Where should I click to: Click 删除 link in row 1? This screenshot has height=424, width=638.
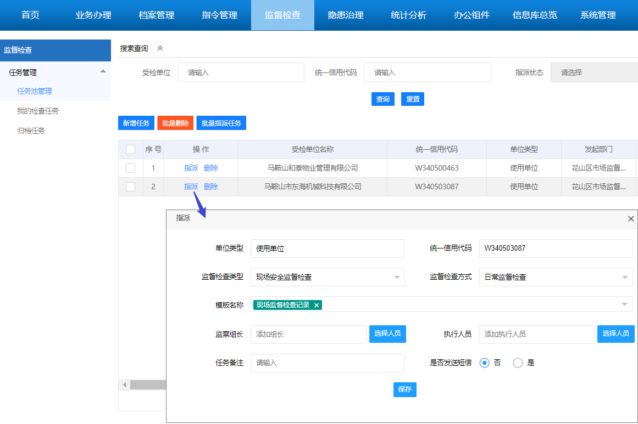pos(211,168)
